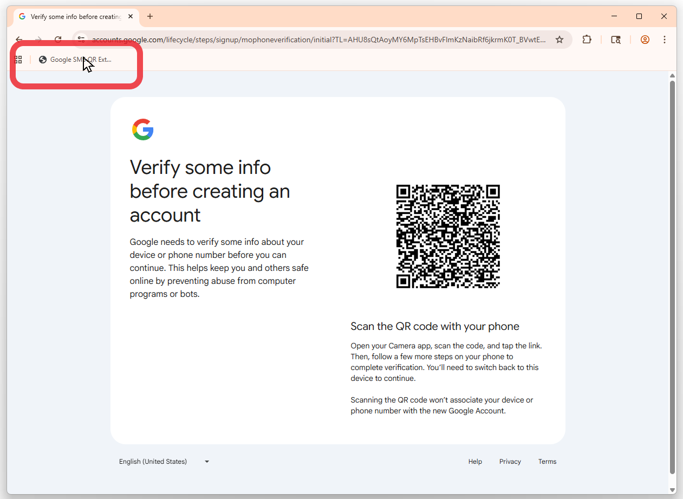Open the Help link
The width and height of the screenshot is (683, 499).
[475, 461]
